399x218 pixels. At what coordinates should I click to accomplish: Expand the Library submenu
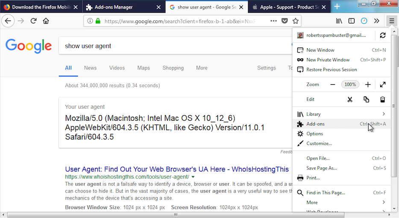pyautogui.click(x=341, y=114)
